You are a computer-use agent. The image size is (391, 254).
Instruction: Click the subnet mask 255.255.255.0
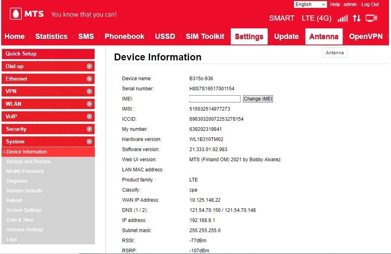(x=205, y=231)
